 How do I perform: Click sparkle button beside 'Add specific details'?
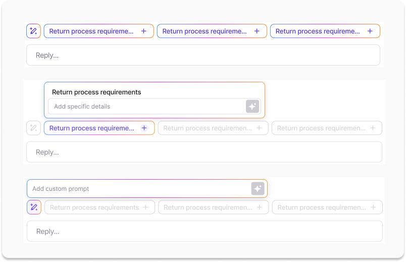click(x=252, y=107)
